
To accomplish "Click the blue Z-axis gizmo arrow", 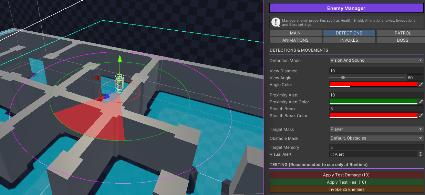I will click(x=106, y=97).
